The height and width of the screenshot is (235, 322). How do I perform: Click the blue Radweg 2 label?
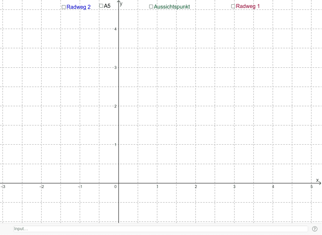click(79, 7)
